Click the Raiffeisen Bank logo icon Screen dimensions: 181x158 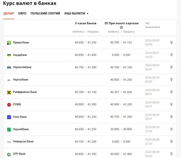(9, 92)
